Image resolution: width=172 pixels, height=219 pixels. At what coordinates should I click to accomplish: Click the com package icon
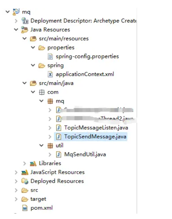42,92
